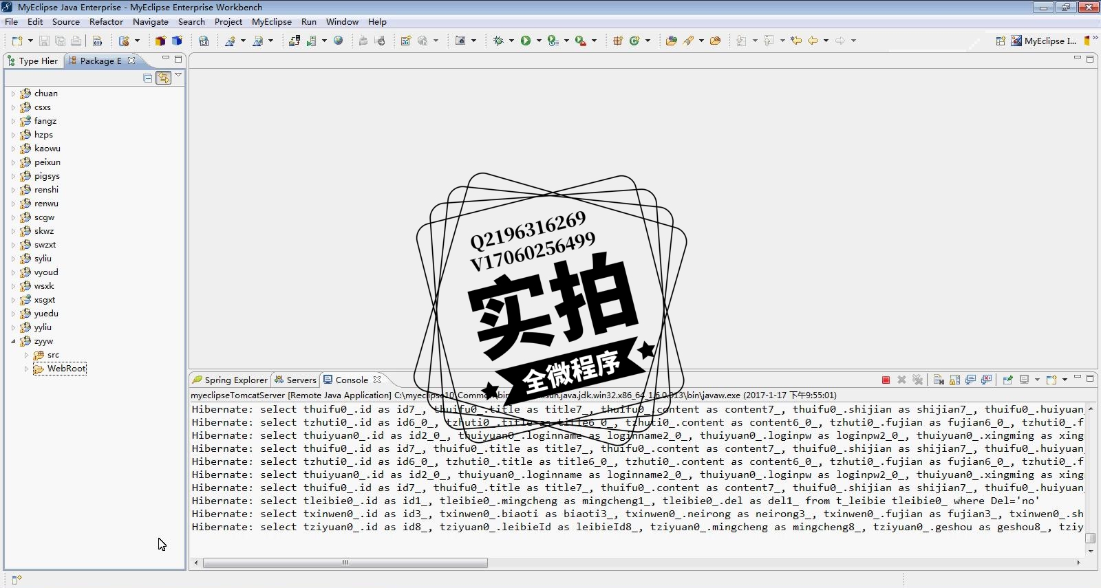Toggle Show Console on standard output change

click(970, 380)
